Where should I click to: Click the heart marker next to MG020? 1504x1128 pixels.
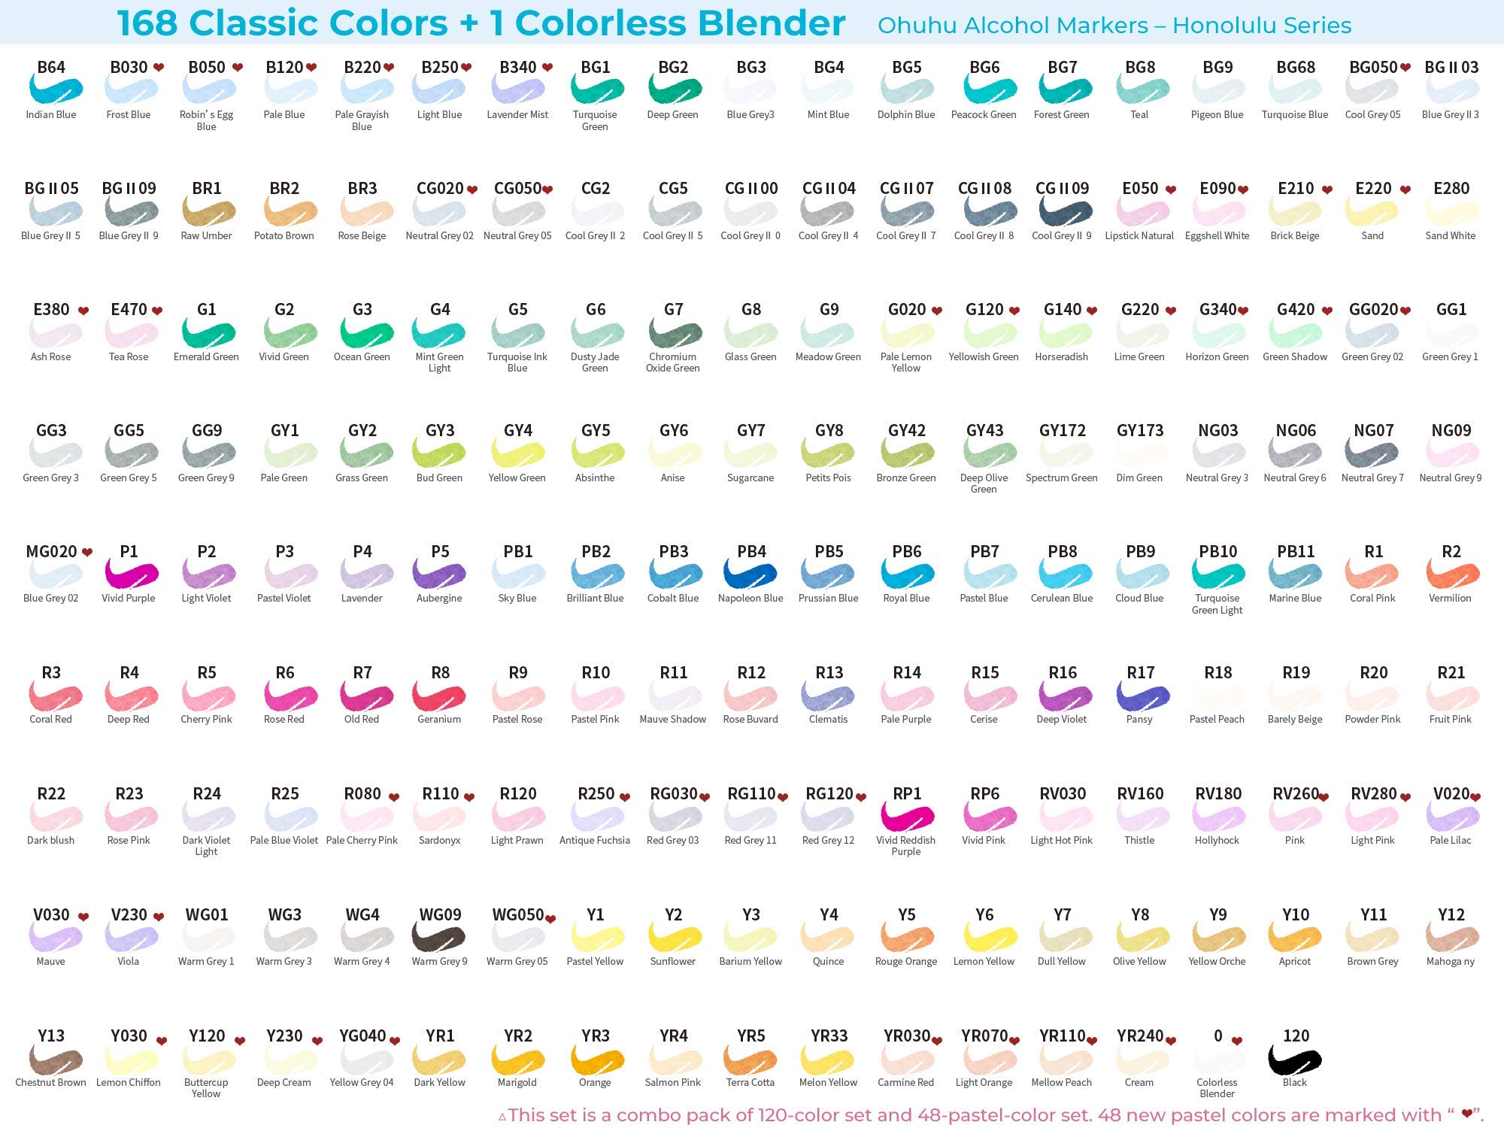[87, 552]
